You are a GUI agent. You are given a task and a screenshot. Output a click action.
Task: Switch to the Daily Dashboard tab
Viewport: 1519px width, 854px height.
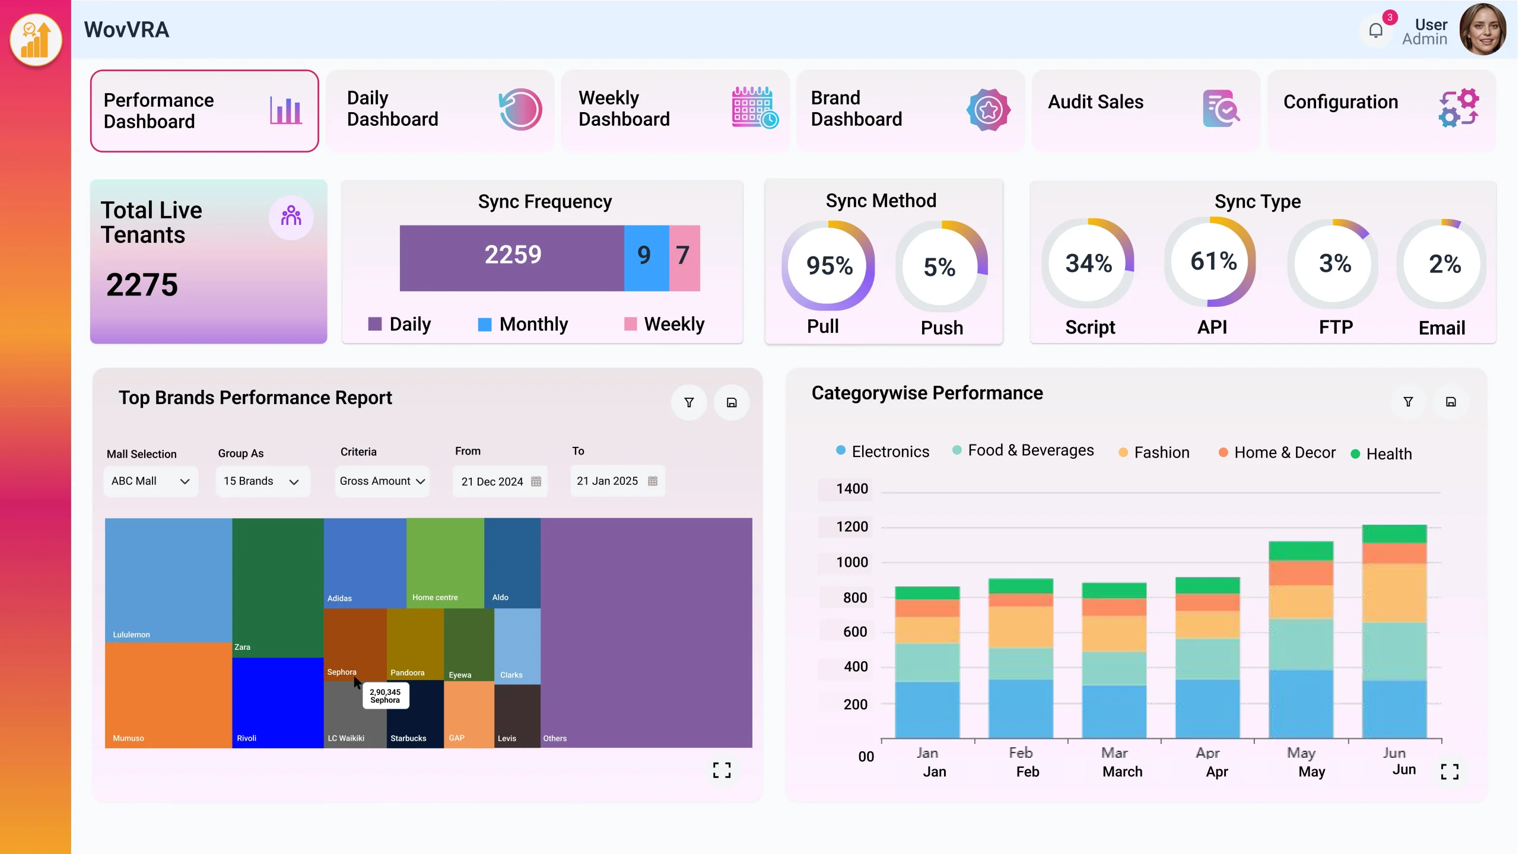coord(440,110)
